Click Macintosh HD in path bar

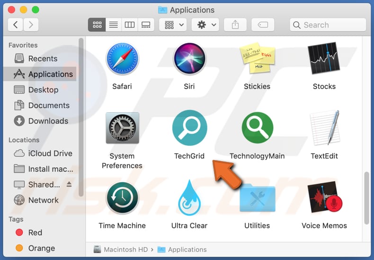[124, 250]
